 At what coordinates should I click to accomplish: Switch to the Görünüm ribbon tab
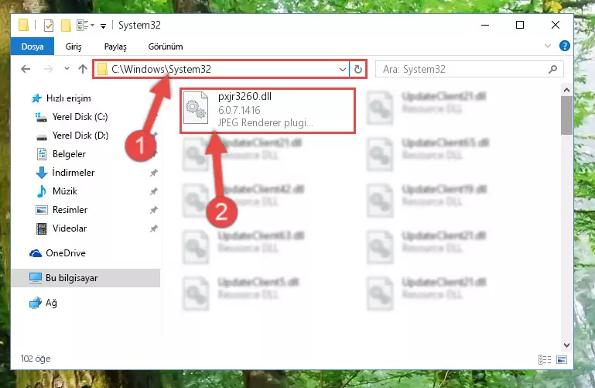click(166, 46)
